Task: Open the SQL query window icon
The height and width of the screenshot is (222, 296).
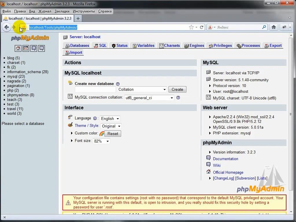Action: pos(26,48)
